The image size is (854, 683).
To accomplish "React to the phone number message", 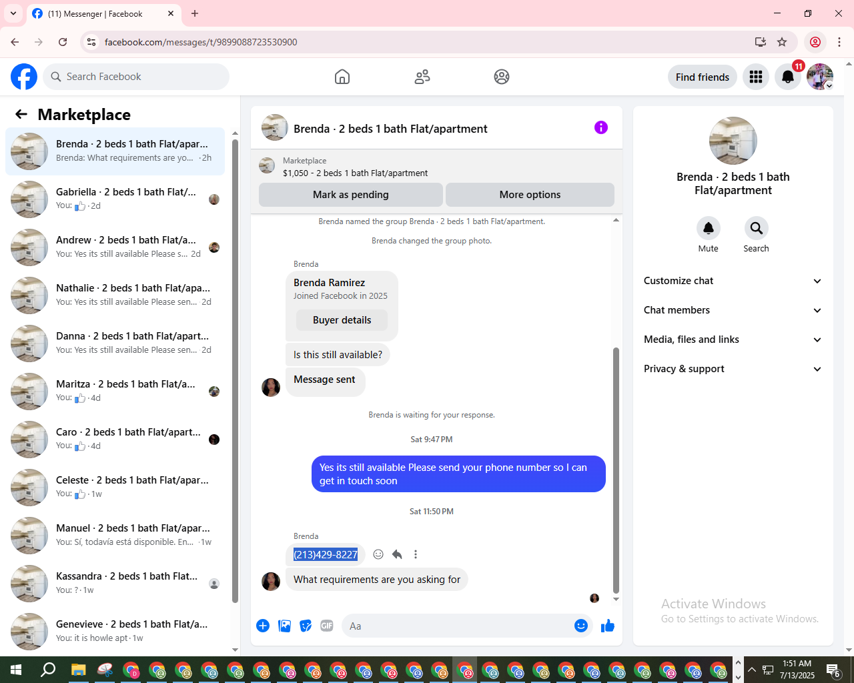I will point(378,554).
